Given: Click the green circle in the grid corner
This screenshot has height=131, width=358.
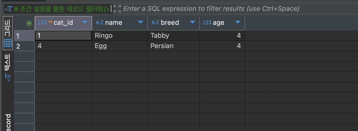Looking at the screenshot, I should tap(29, 23).
